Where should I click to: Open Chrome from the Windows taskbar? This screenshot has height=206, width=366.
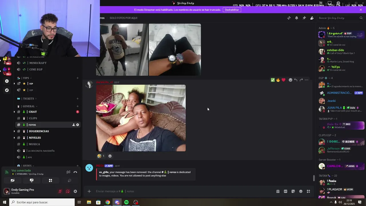click(x=108, y=202)
